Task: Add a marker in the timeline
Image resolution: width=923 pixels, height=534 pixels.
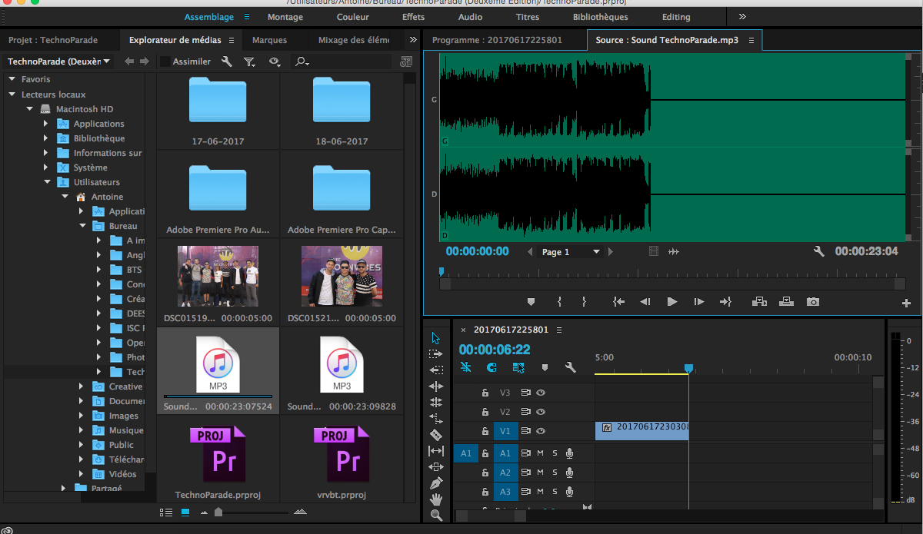Action: point(545,367)
